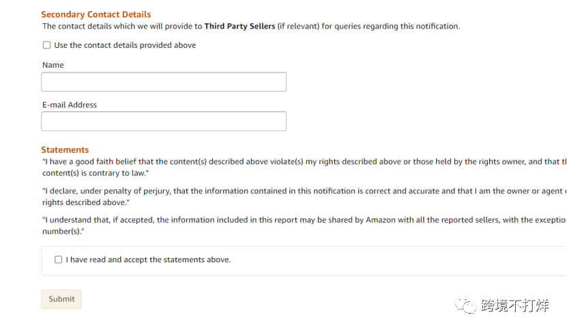567x330 pixels.
Task: Click the 'Name' field label
Action: (x=53, y=65)
